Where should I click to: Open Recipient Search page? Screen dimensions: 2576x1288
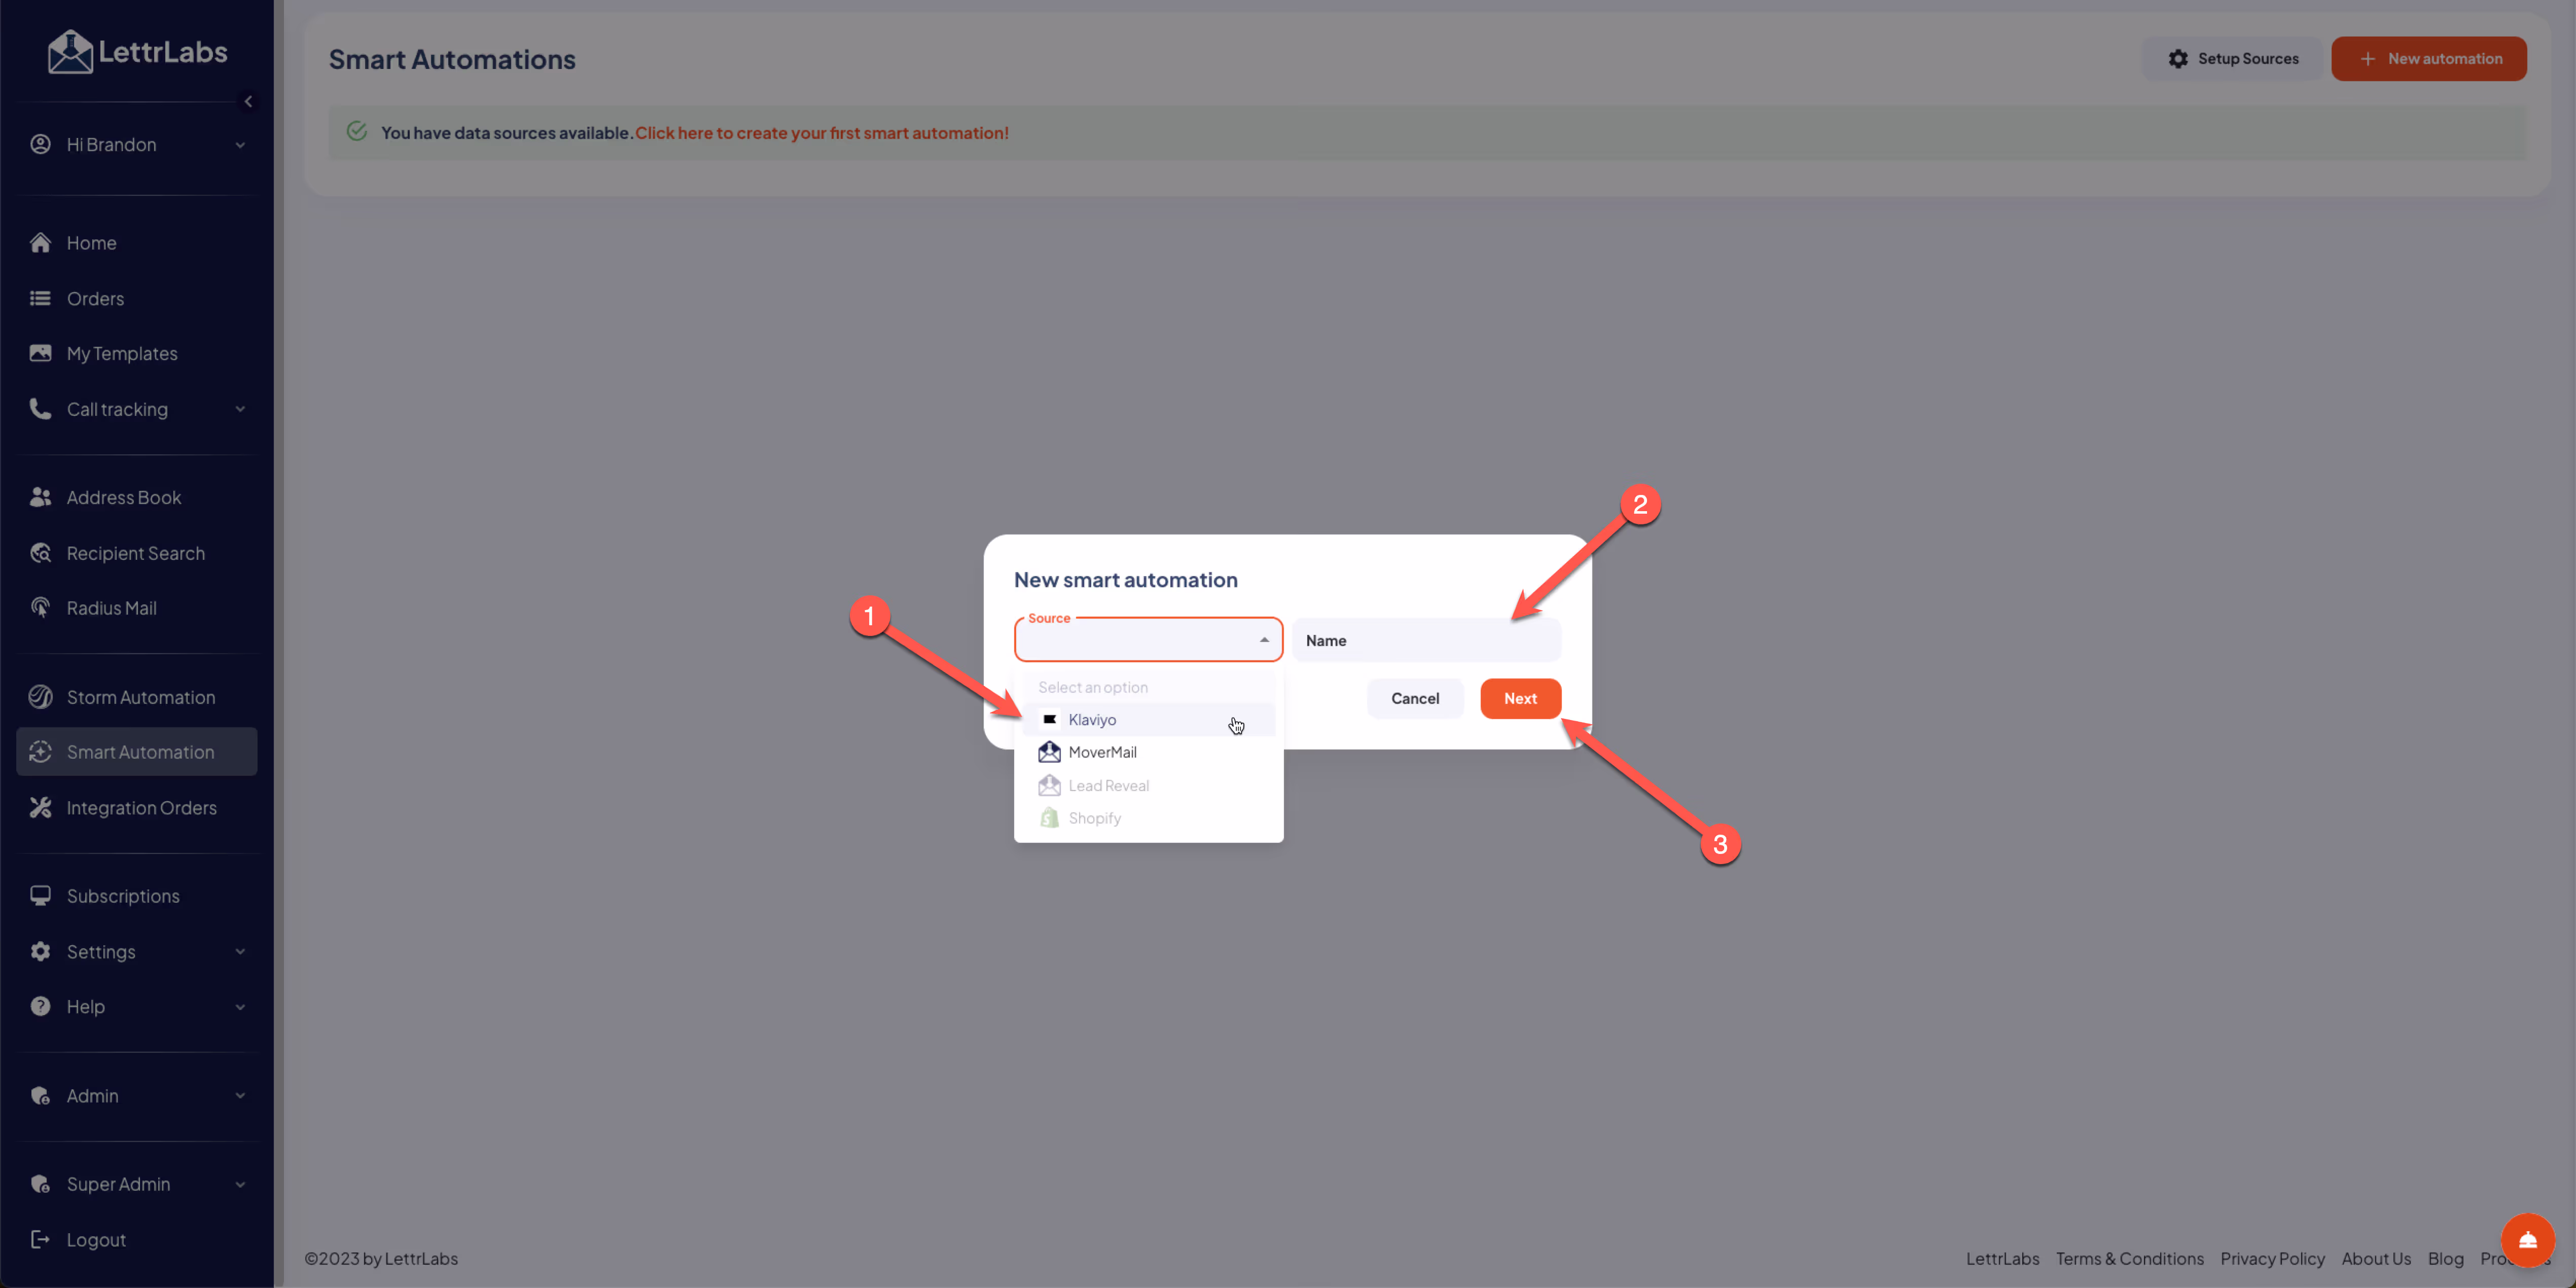tap(137, 553)
